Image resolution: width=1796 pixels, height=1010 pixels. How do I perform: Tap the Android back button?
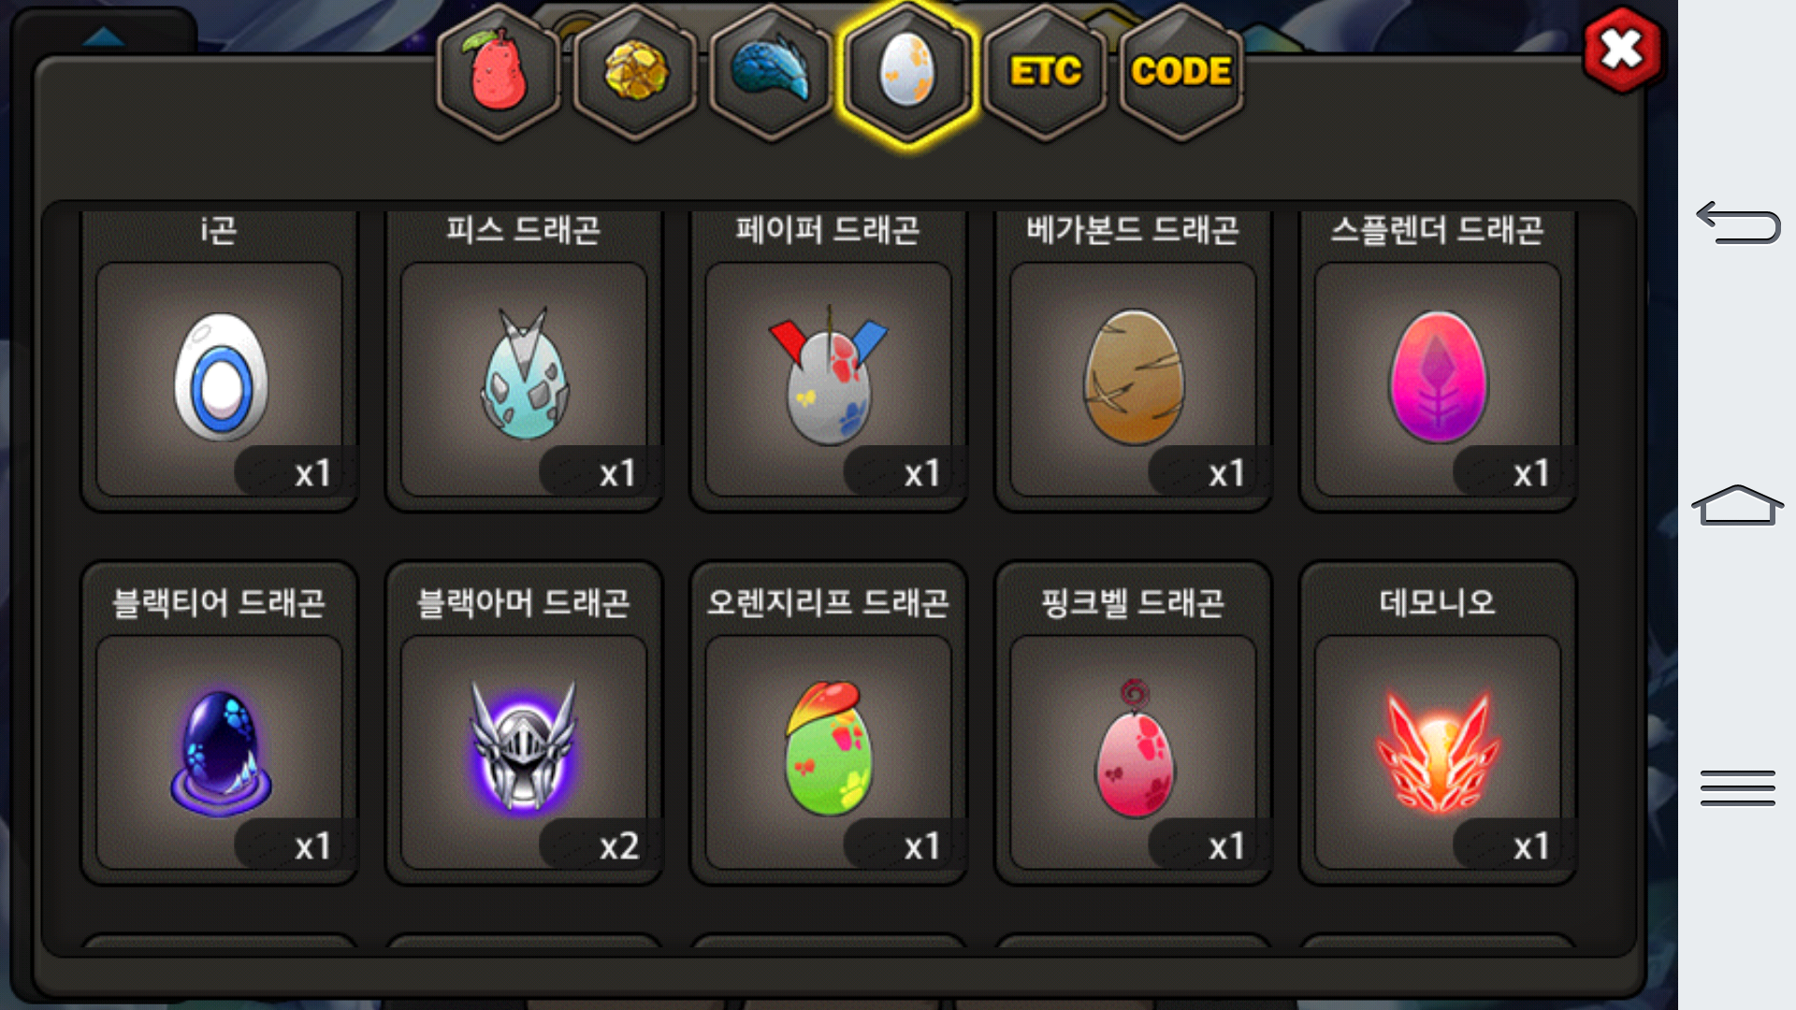point(1738,223)
